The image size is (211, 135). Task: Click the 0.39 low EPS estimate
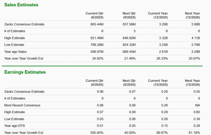197,119
